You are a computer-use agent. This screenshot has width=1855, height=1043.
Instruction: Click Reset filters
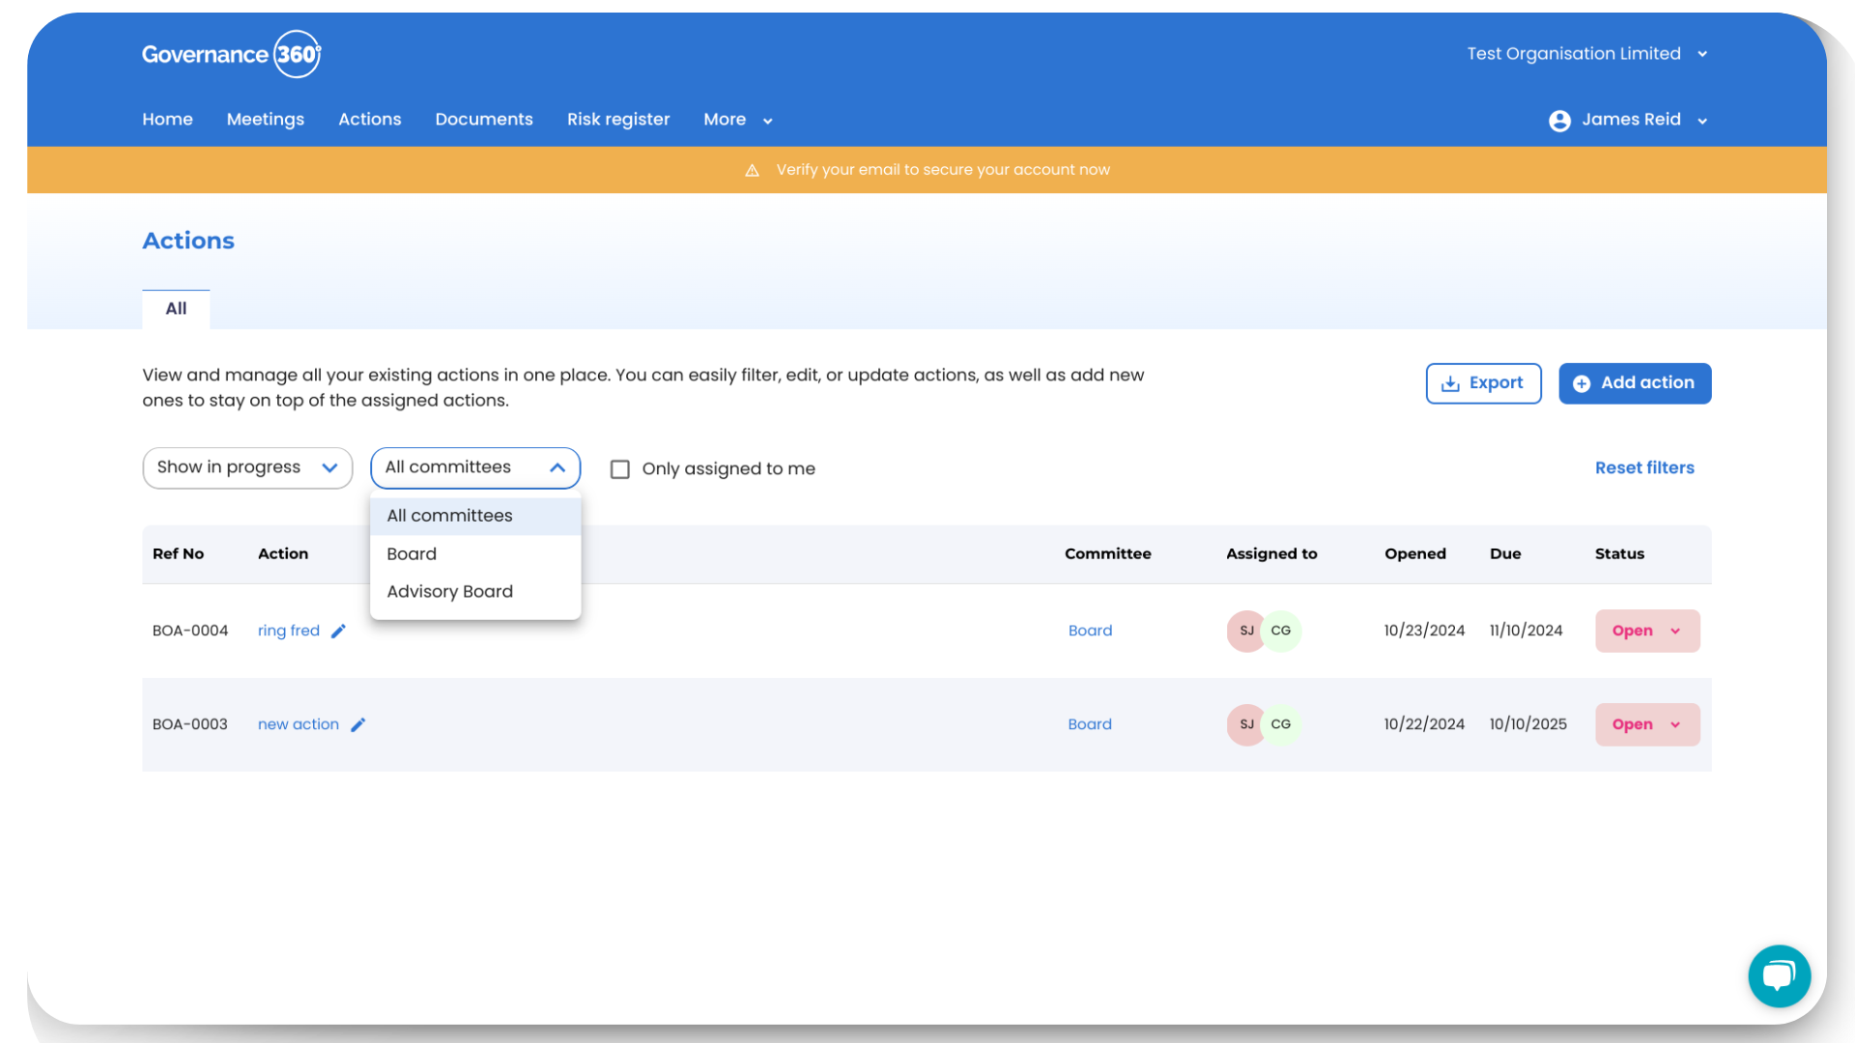point(1644,468)
